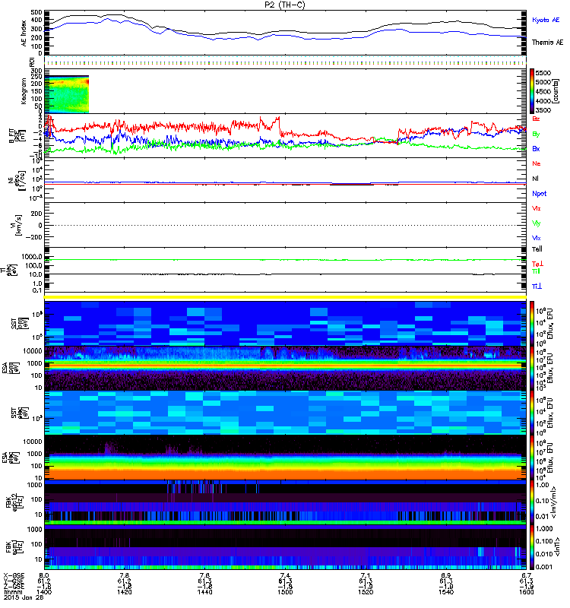Select the blue 'Ti⊥' legend label
Viewport: 570px width, 608px height.
pos(537,287)
